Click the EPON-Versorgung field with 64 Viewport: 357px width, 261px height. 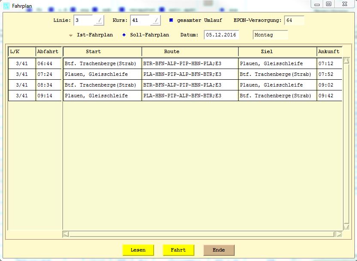click(x=294, y=20)
